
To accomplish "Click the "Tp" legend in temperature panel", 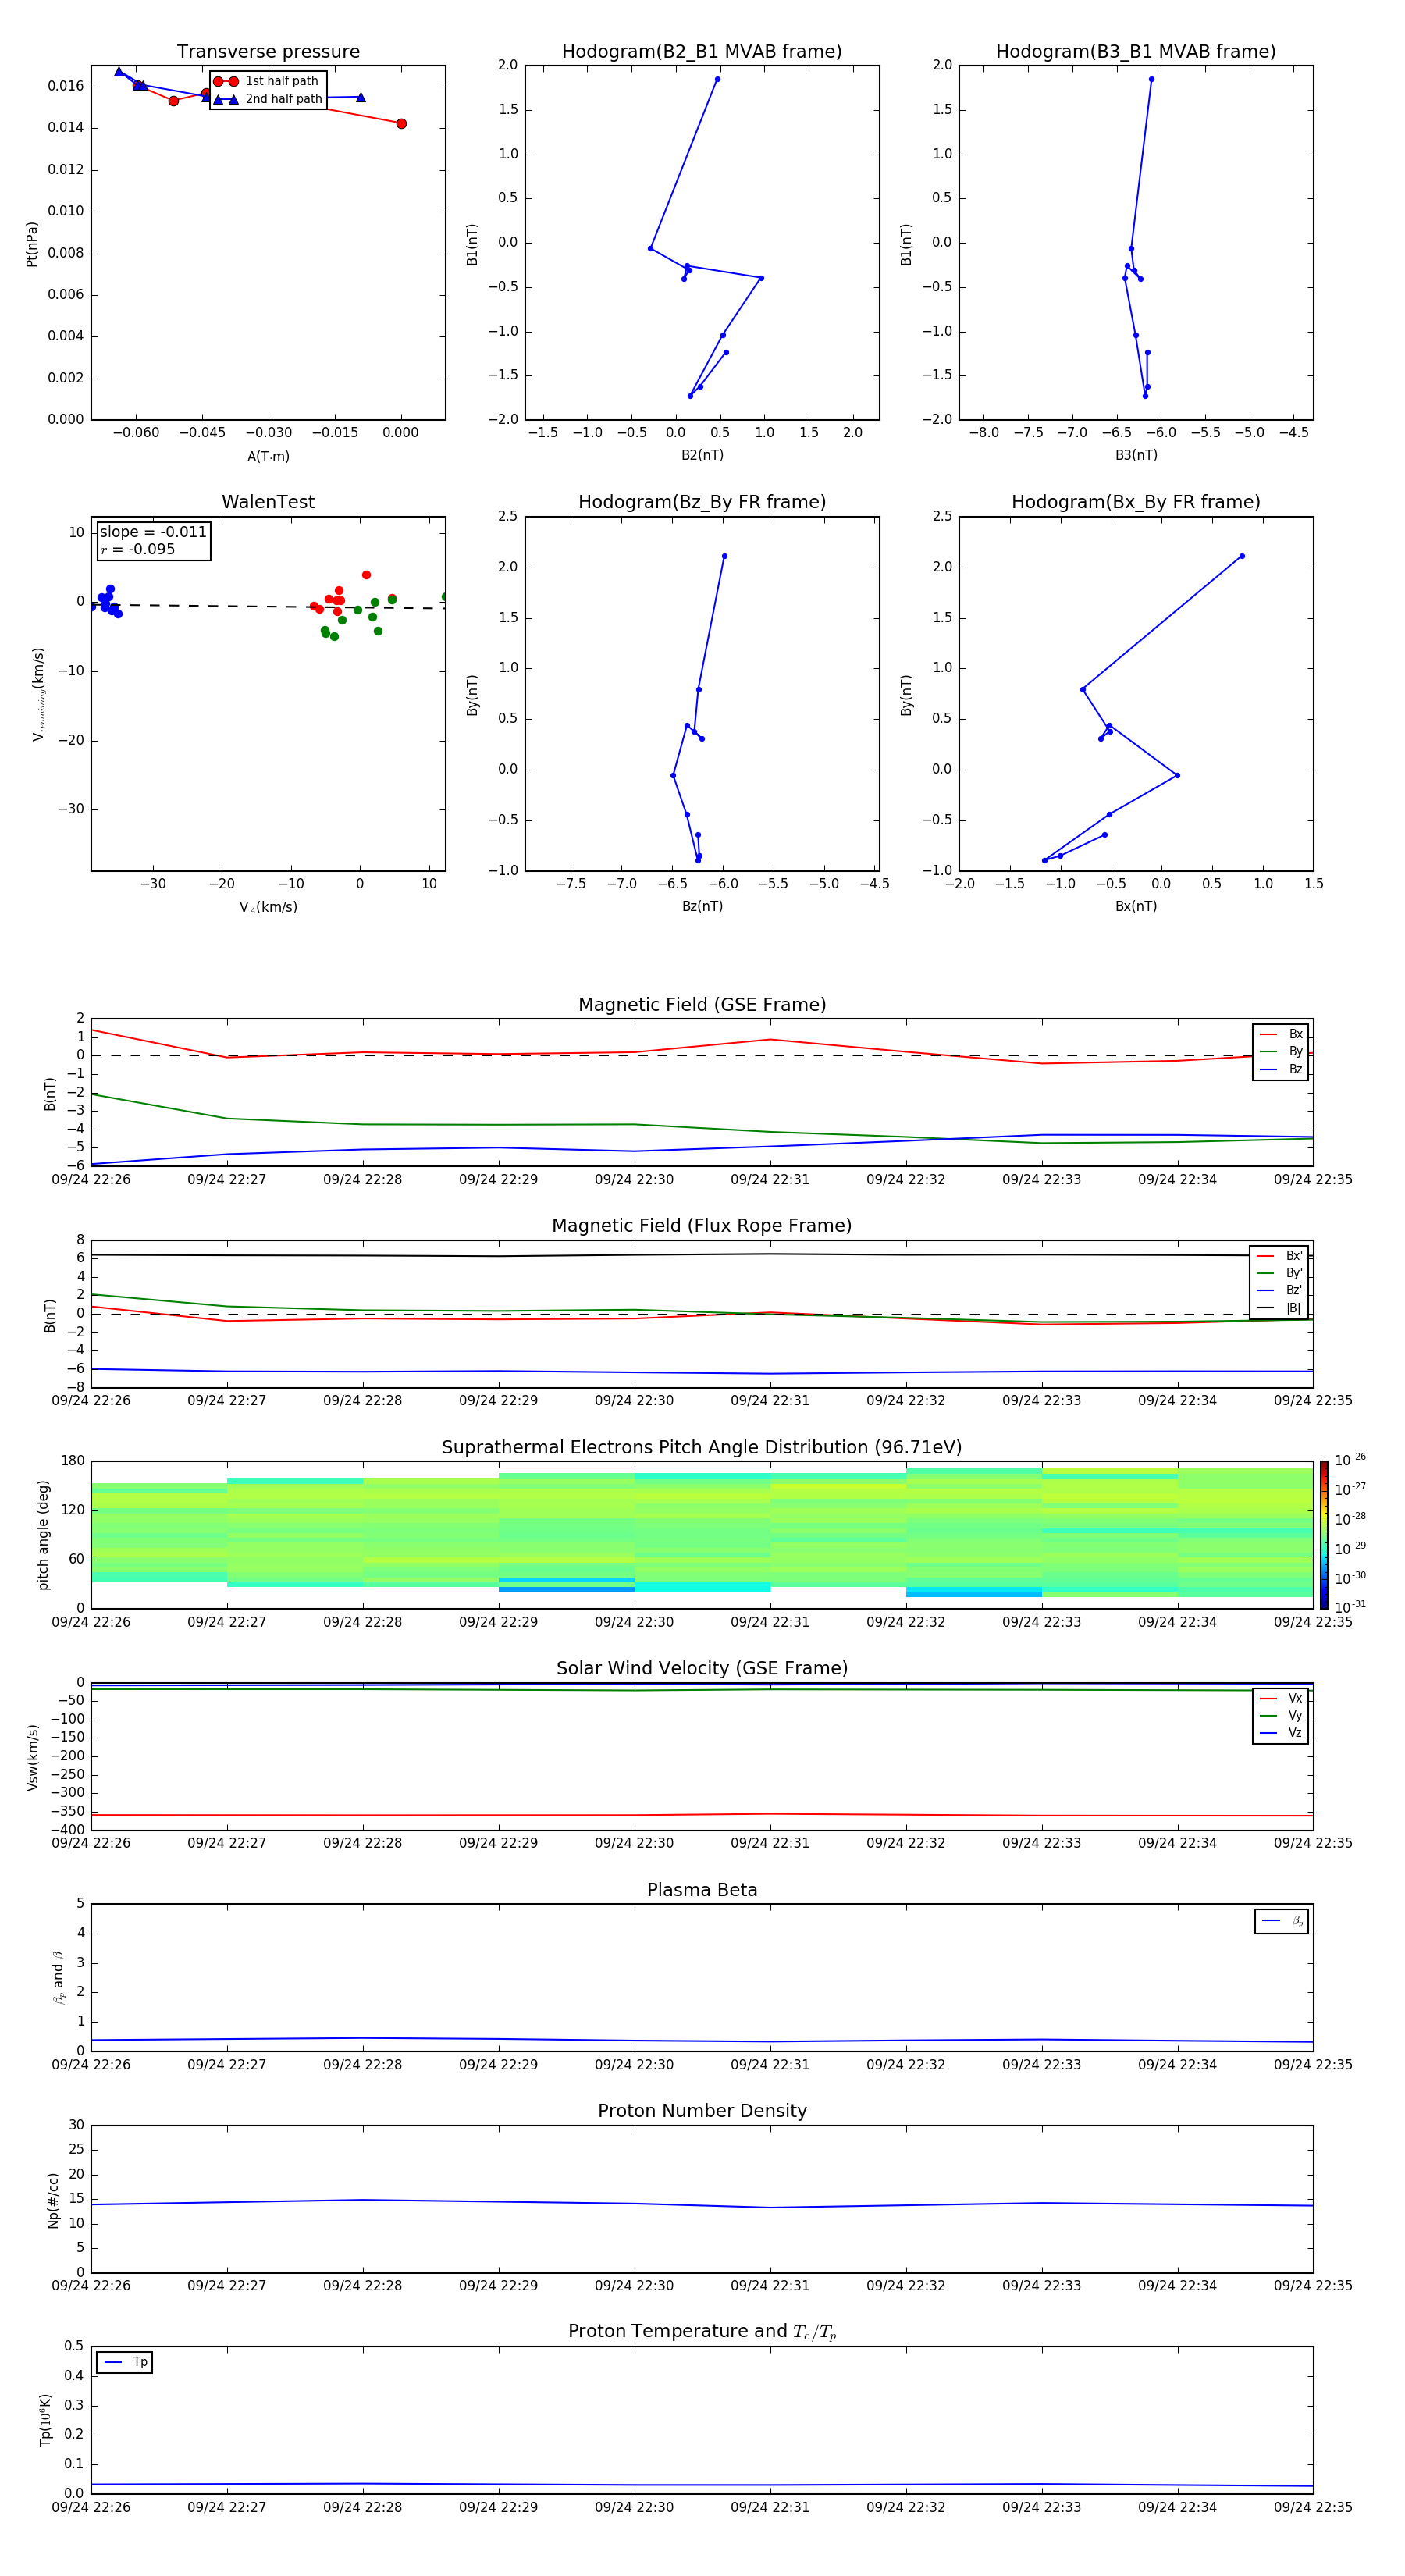I will point(125,2362).
